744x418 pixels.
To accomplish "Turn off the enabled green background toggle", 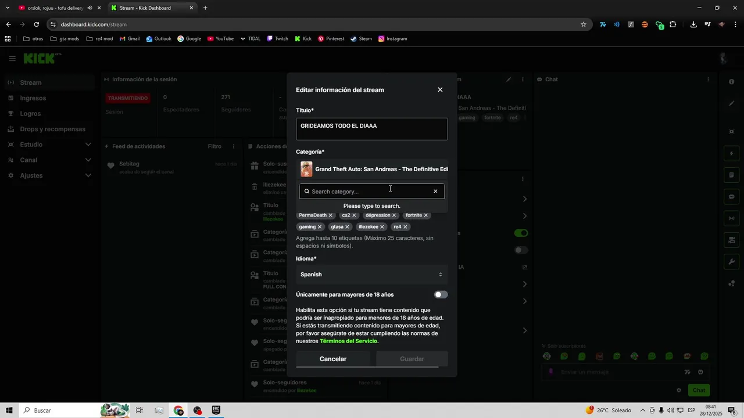I will (521, 233).
